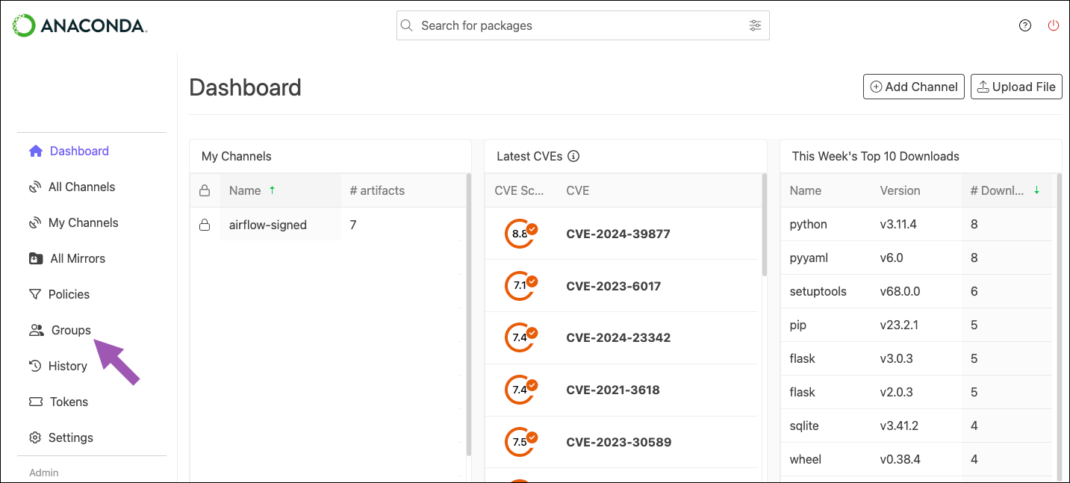Click the Tokens ticket icon in sidebar
The image size is (1070, 483).
[x=35, y=402]
